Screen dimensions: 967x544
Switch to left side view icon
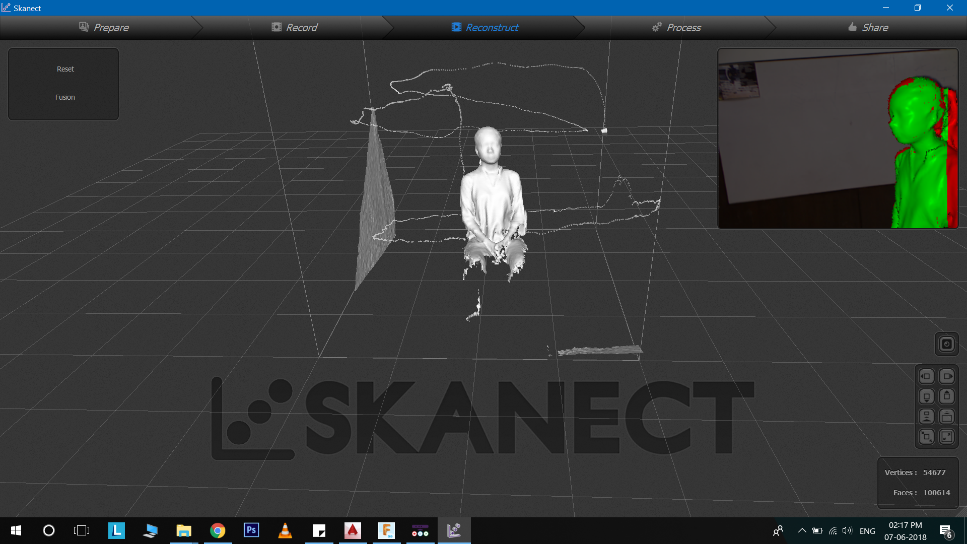926,376
